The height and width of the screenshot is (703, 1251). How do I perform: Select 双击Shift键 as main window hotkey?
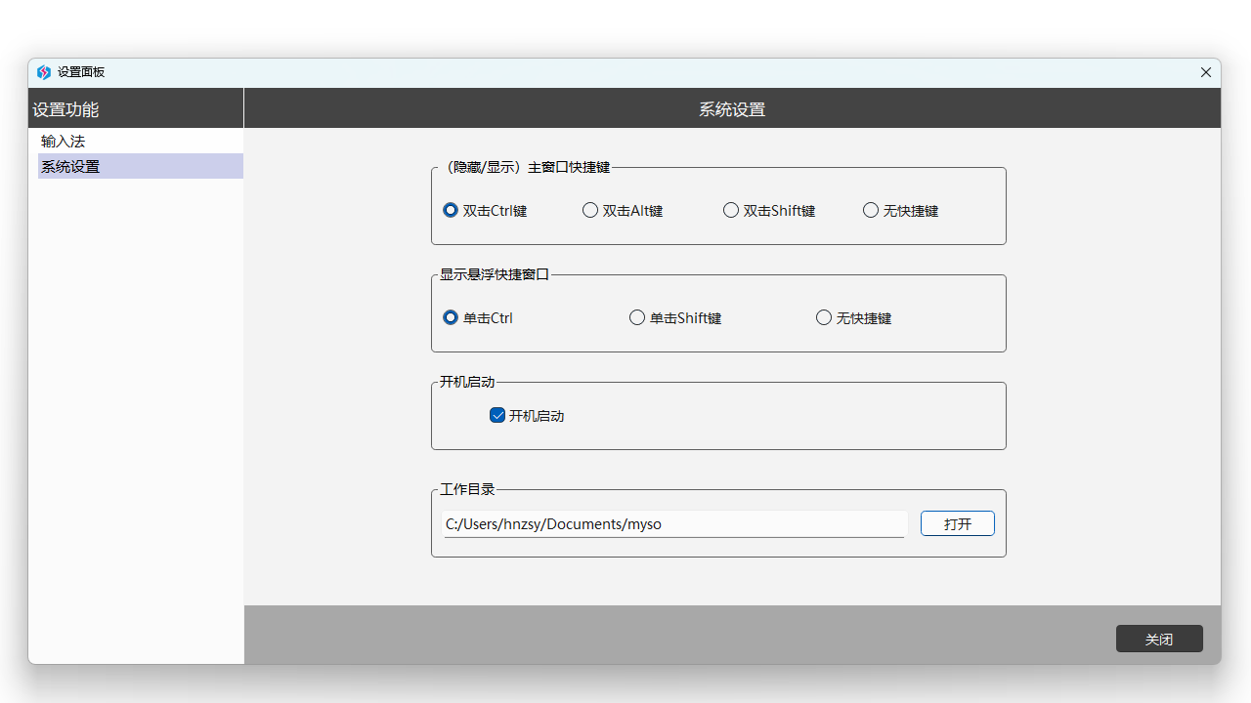pos(731,210)
